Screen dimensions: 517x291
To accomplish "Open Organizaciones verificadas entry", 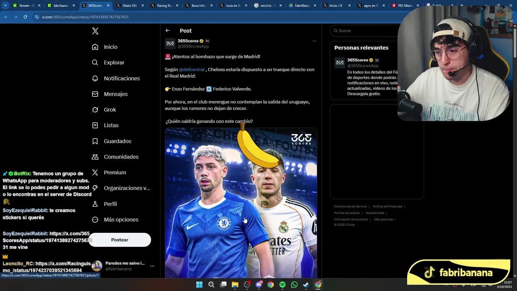I will (121, 188).
